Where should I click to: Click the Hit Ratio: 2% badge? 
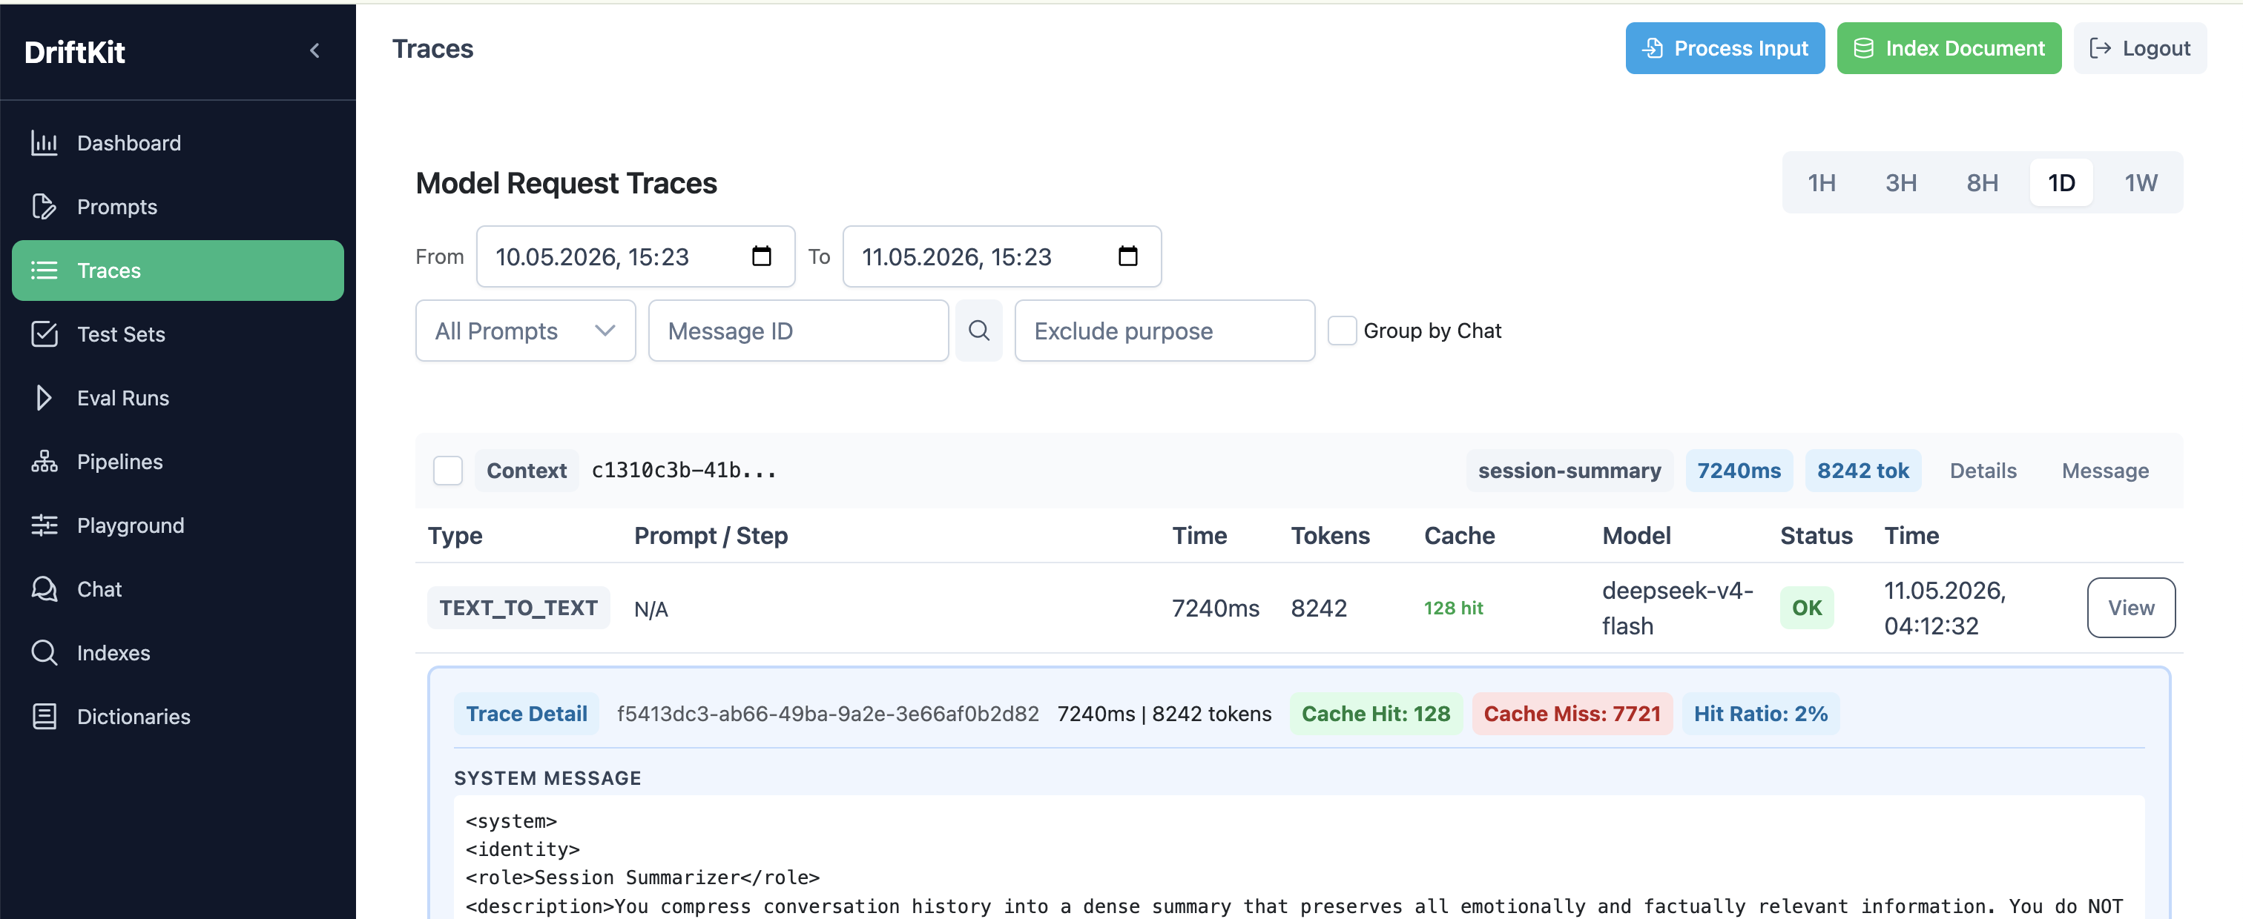pyautogui.click(x=1759, y=714)
